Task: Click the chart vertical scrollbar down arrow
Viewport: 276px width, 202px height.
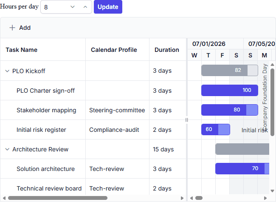Action: tap(272, 191)
